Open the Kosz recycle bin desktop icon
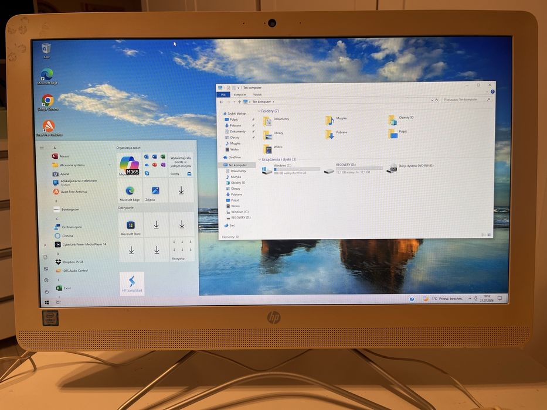Viewport: 547px width, 410px height. [46, 50]
